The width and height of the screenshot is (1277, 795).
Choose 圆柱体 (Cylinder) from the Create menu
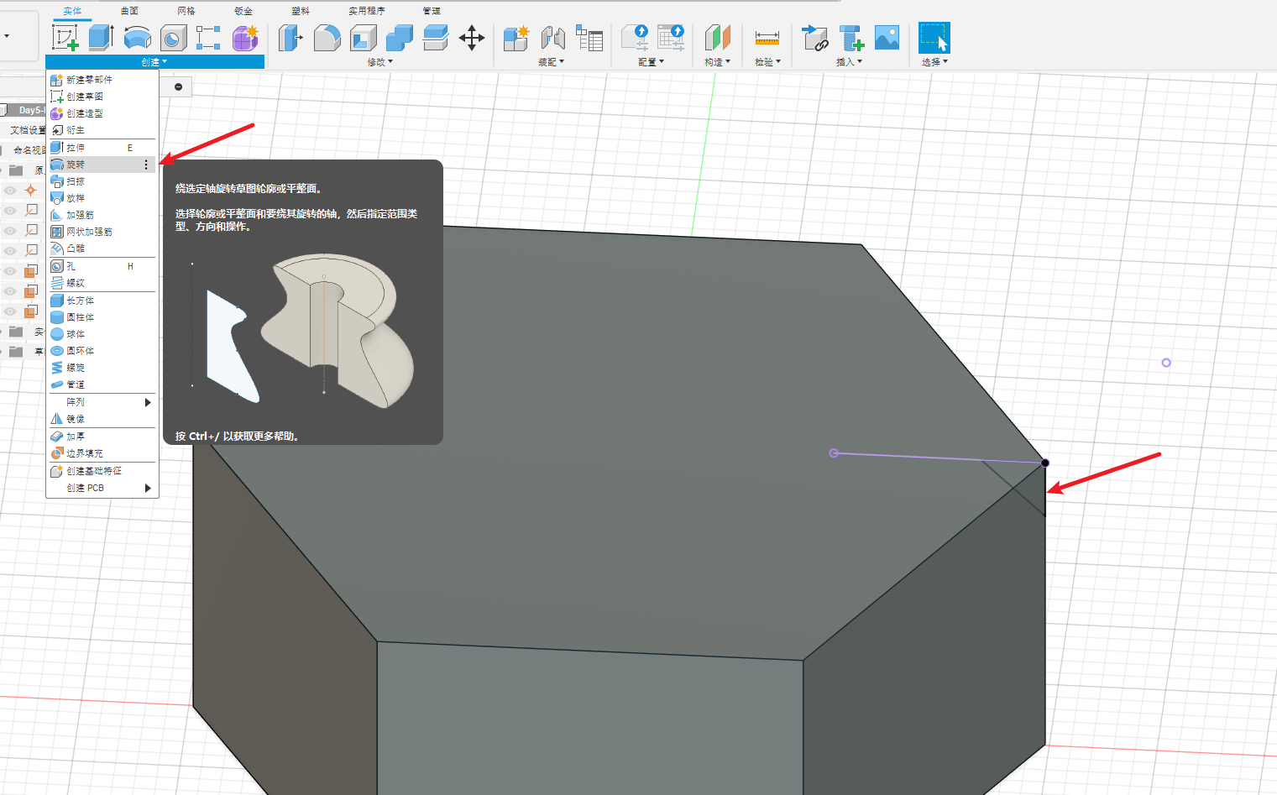pos(81,317)
